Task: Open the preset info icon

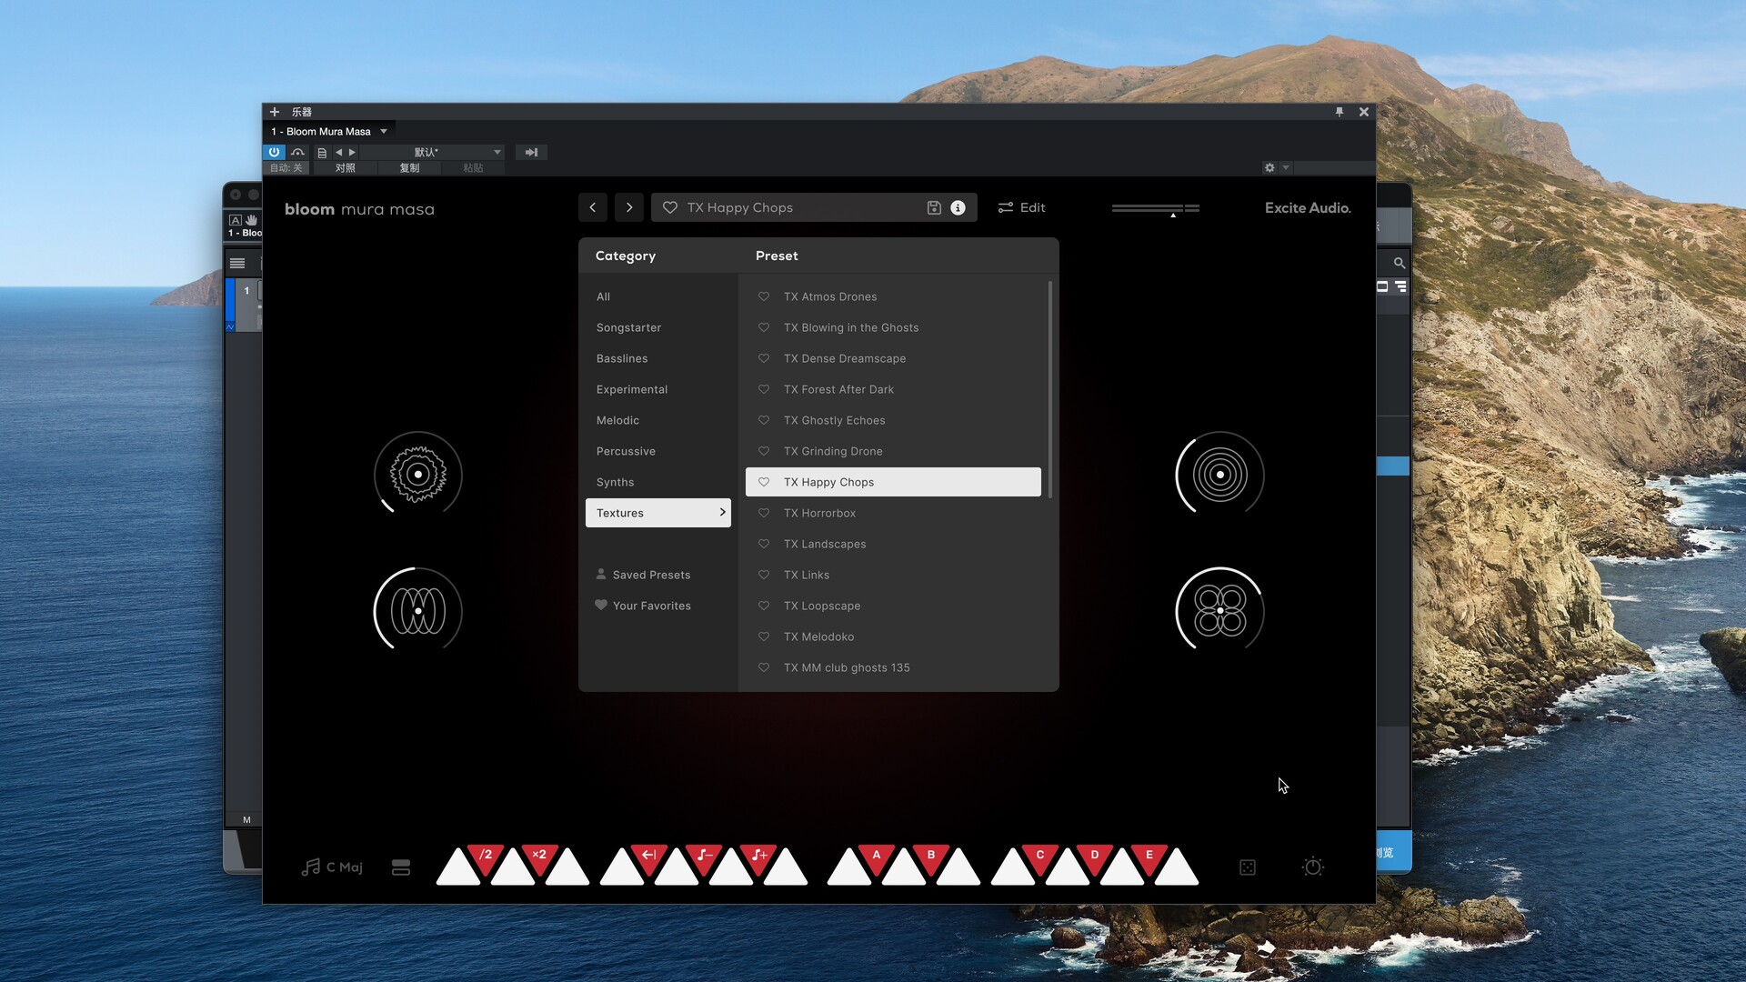Action: pyautogui.click(x=958, y=207)
